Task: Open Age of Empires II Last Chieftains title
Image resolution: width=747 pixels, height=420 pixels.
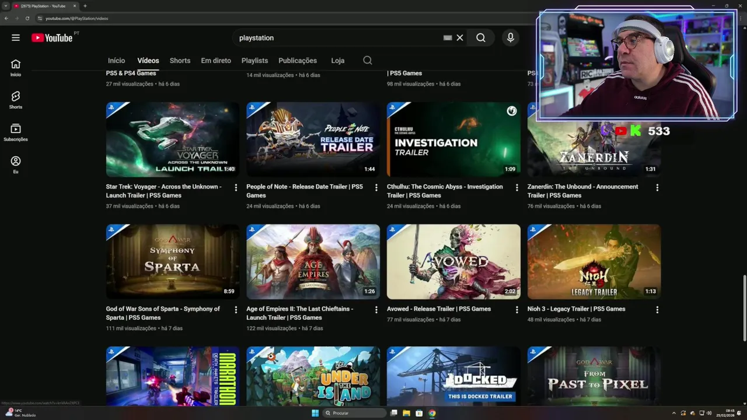Action: [299, 313]
